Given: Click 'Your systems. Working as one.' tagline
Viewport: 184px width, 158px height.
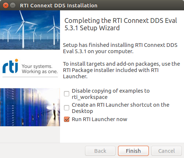Looking at the screenshot, I should (x=40, y=69).
